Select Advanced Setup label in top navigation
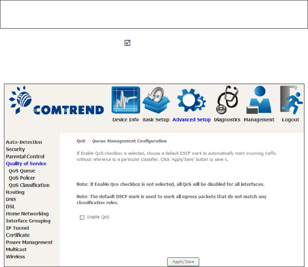The image size is (308, 267). point(192,120)
